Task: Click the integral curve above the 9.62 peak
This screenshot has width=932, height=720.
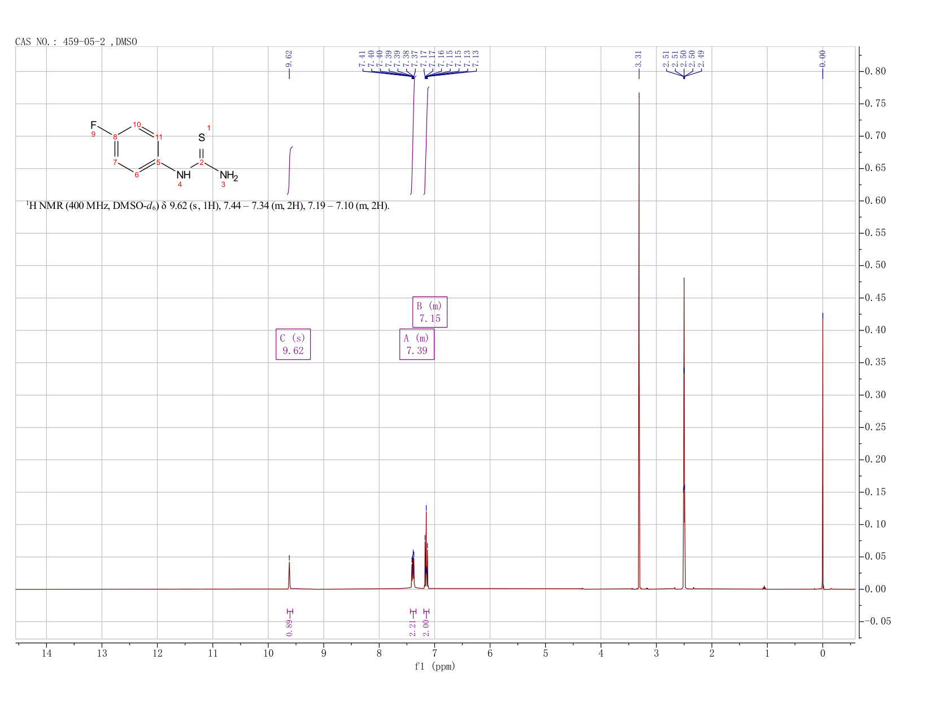Action: coord(290,171)
